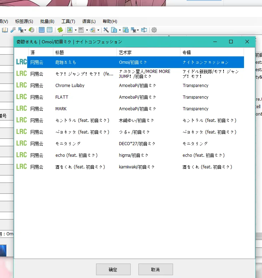Click LRC icon in 奇跡さえも row
This screenshot has width=262, height=278.
pyautogui.click(x=22, y=62)
